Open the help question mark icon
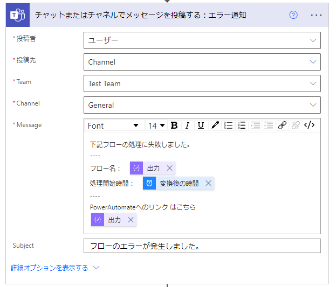 click(293, 15)
